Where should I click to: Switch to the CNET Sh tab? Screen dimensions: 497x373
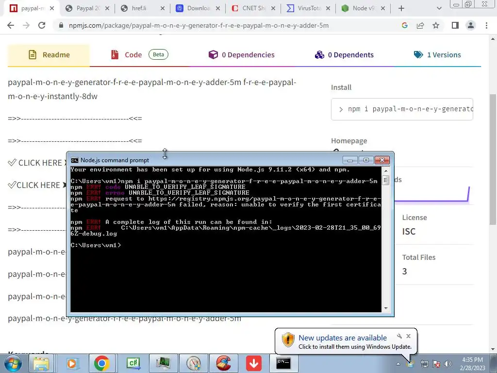click(253, 8)
